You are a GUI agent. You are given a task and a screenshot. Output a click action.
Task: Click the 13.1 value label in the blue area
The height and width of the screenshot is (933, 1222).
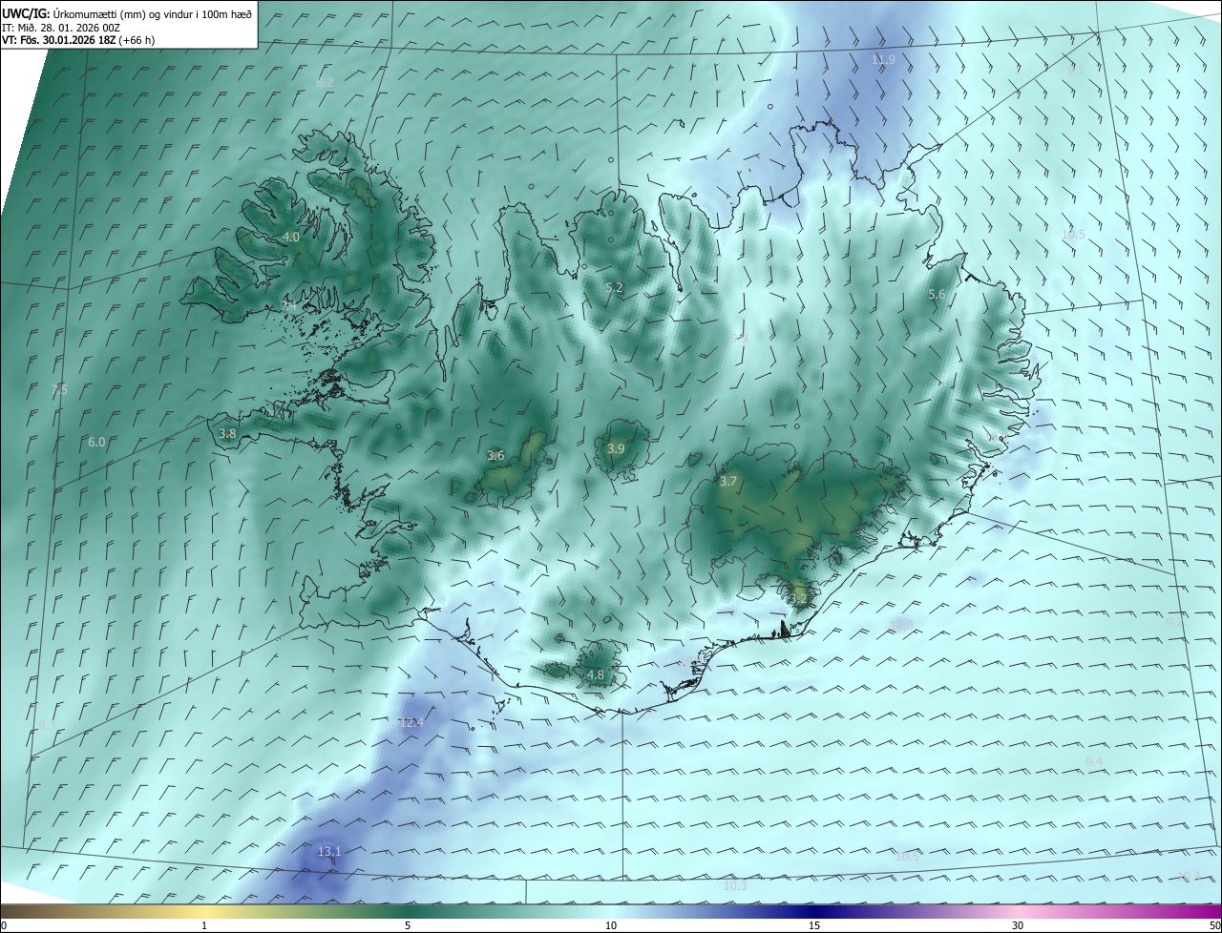pos(329,852)
